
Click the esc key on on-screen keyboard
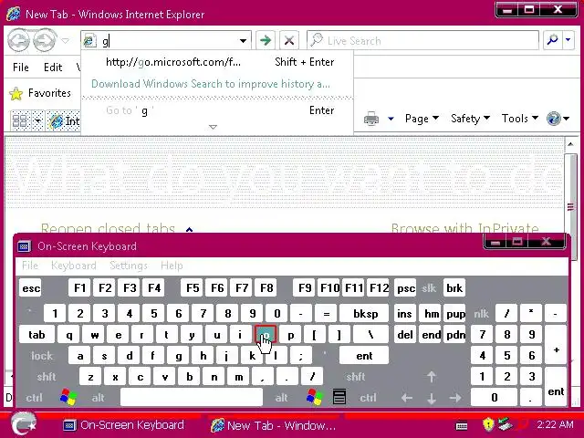click(x=31, y=288)
